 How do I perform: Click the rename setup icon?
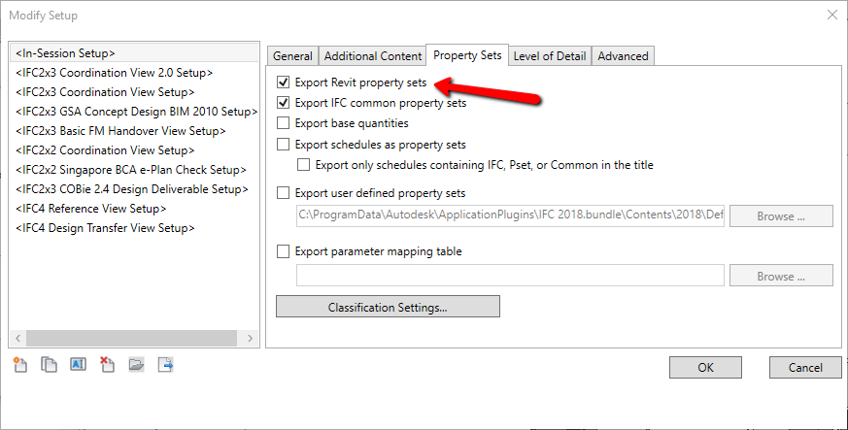(78, 365)
